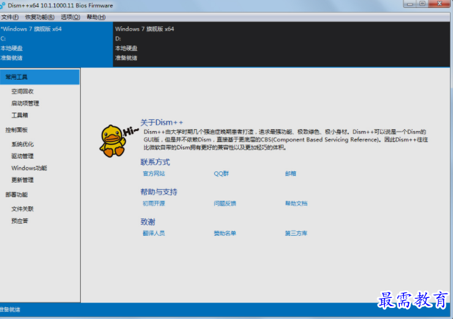
Task: Select the 控制面板 sidebar header
Action: click(17, 130)
